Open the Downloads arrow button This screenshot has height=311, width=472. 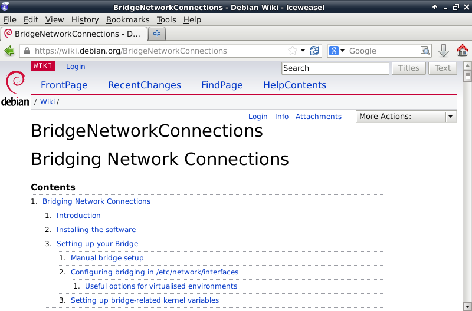tap(444, 51)
